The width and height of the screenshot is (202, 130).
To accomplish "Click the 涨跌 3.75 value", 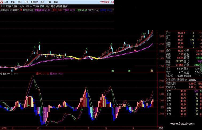I will [x=181, y=54].
